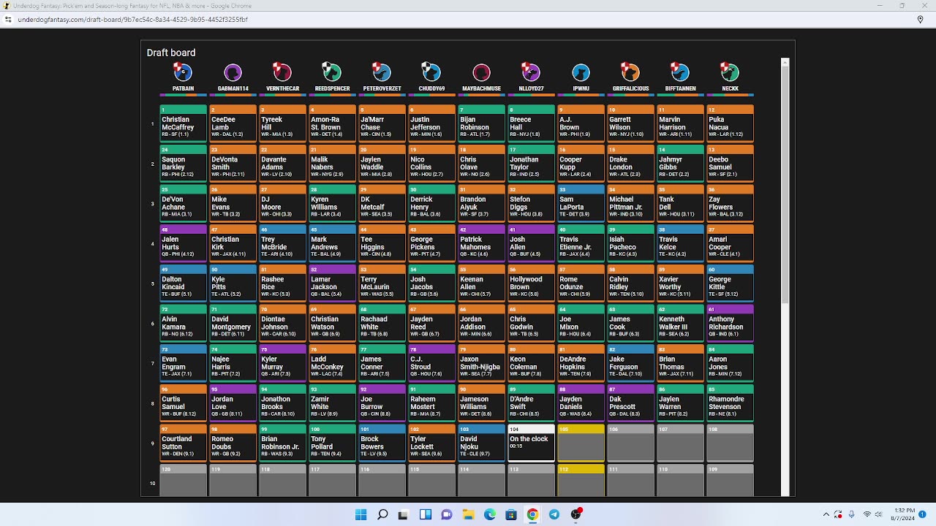Open Microsoft Store from the taskbar
Image resolution: width=936 pixels, height=526 pixels.
click(x=511, y=514)
